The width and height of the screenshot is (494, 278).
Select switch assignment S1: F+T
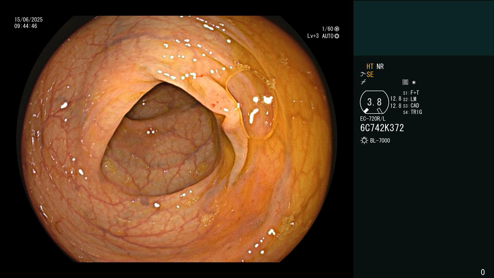point(411,93)
